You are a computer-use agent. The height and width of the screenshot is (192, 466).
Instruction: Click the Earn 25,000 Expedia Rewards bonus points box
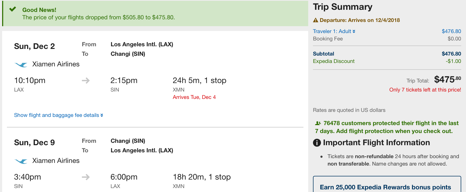click(387, 184)
